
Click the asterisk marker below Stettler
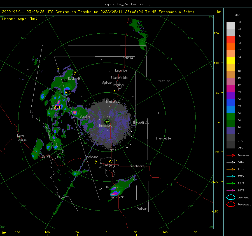click(x=133, y=96)
